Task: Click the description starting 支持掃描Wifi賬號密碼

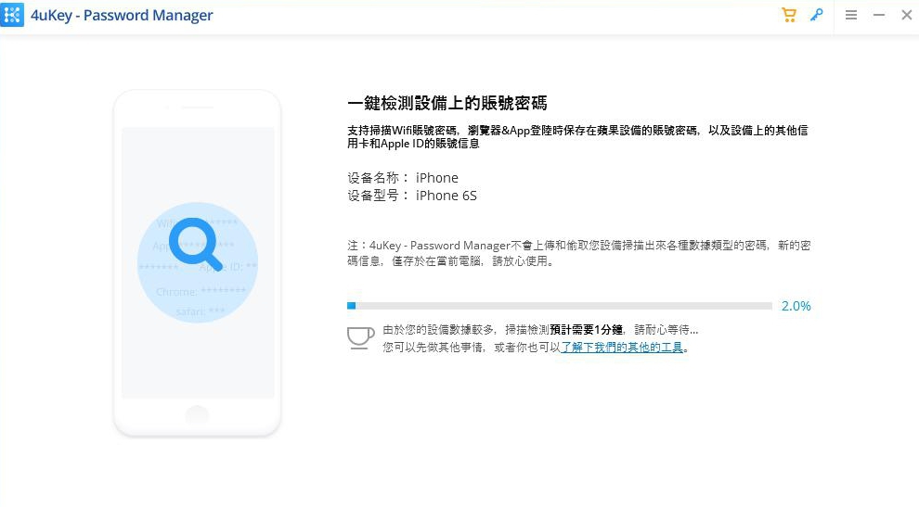Action: pos(578,136)
